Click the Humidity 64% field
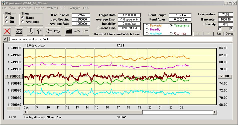The width and height of the screenshot is (238, 125). pyautogui.click(x=225, y=24)
